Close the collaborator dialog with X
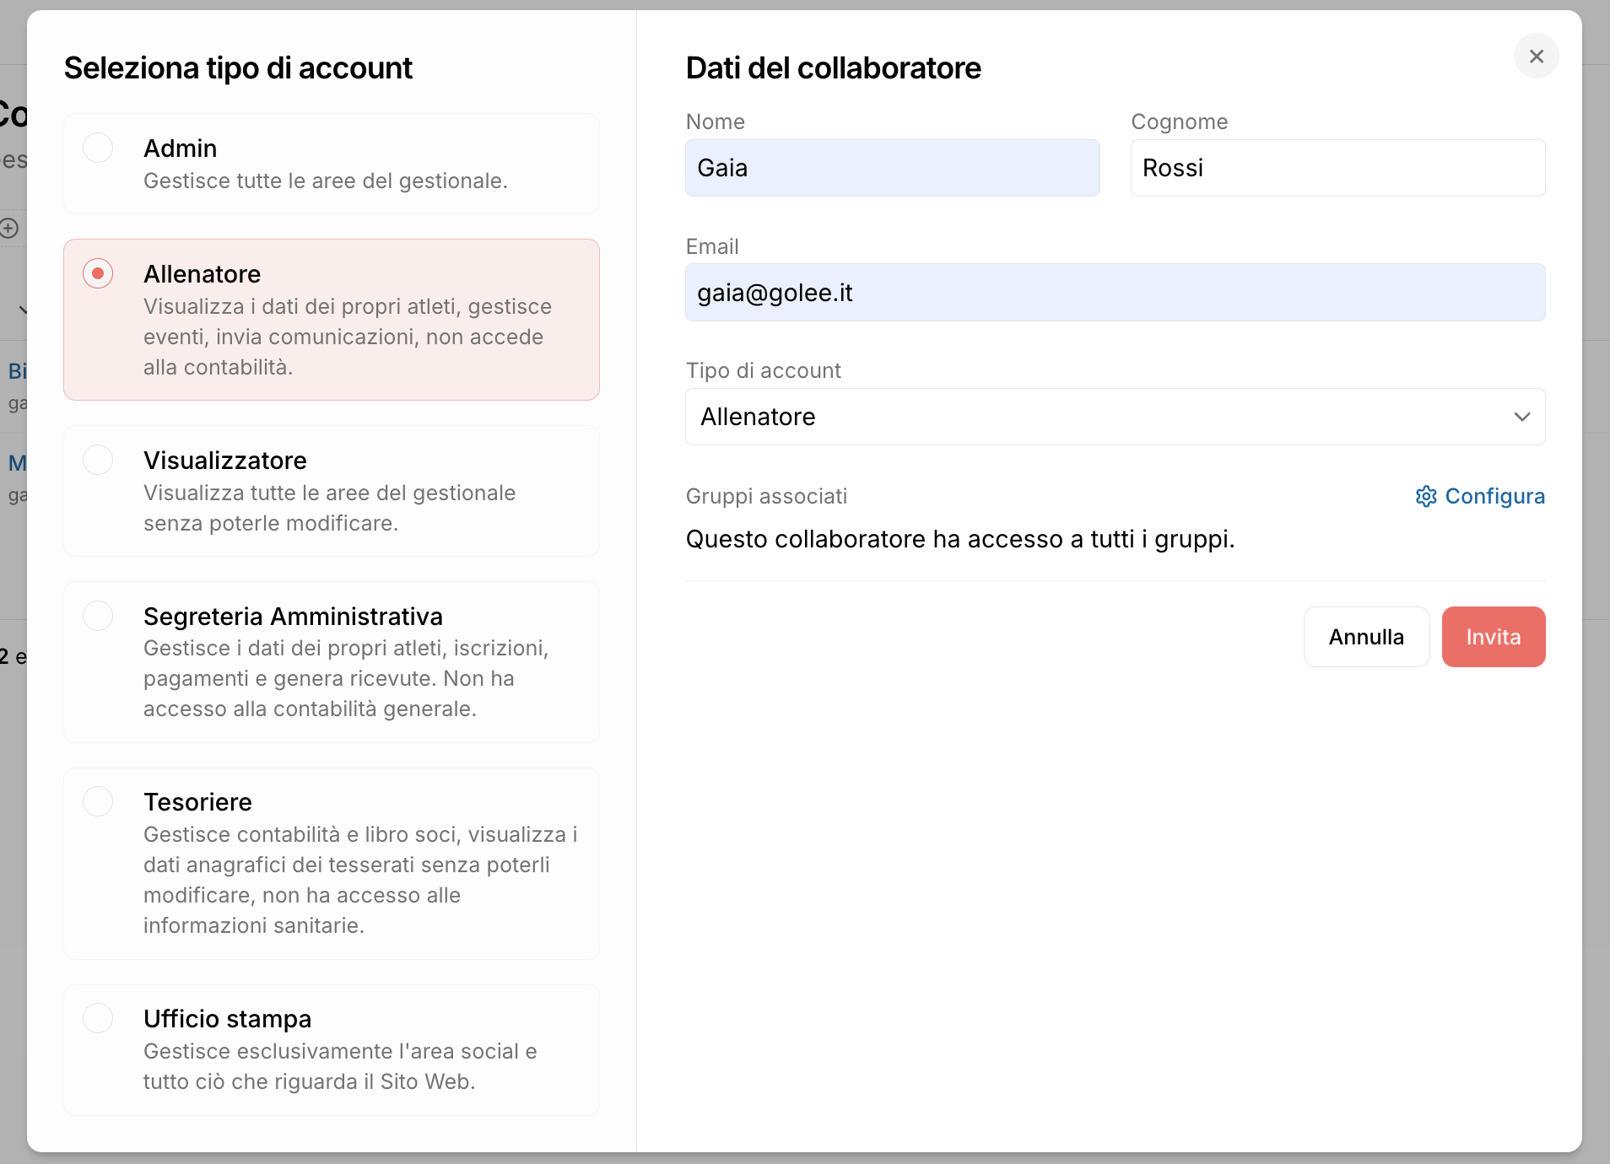1610x1164 pixels. point(1536,57)
